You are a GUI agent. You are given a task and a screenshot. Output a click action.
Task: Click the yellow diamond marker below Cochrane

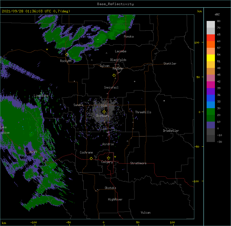91,158
